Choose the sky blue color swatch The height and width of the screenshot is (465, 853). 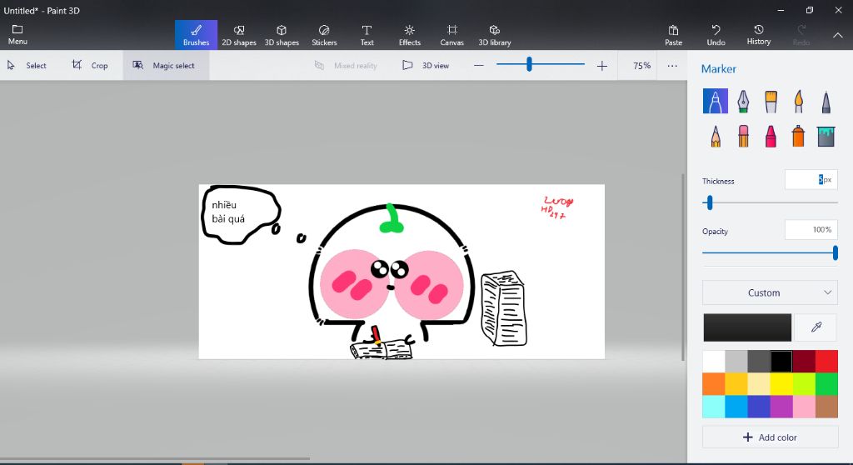click(x=736, y=407)
